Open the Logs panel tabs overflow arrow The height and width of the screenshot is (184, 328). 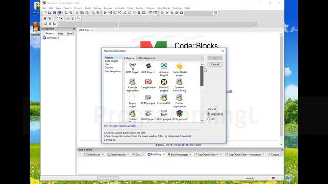pos(282,154)
